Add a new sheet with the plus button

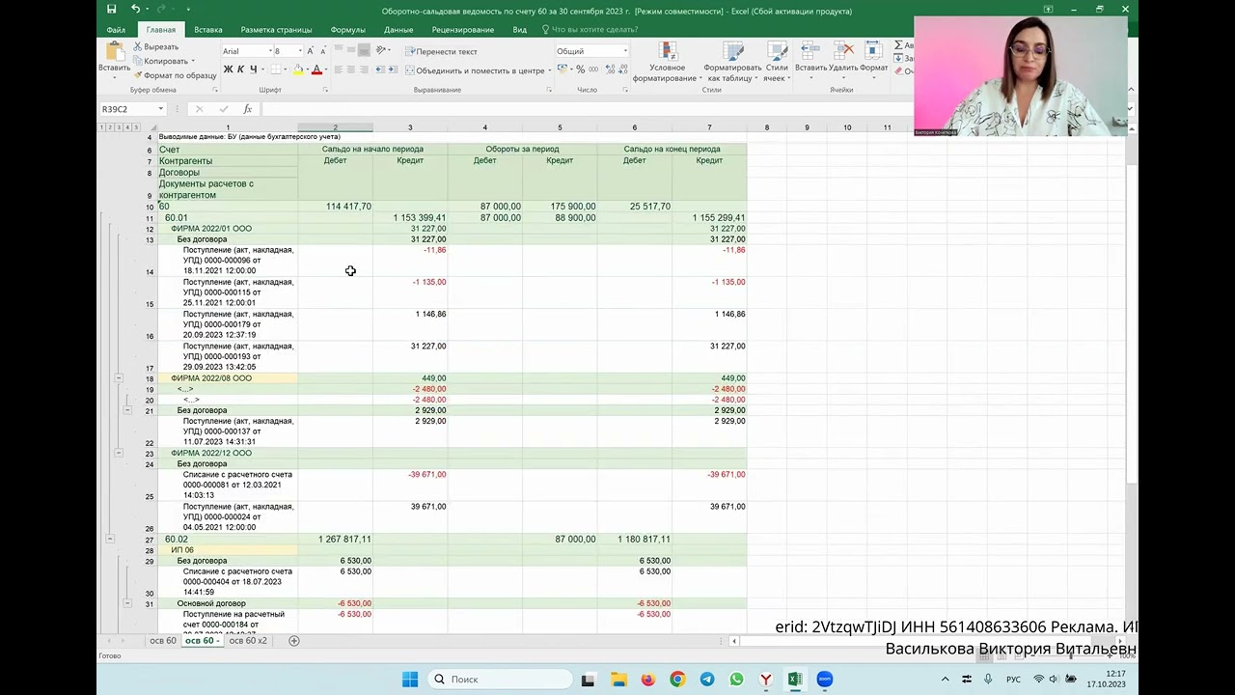click(x=294, y=641)
